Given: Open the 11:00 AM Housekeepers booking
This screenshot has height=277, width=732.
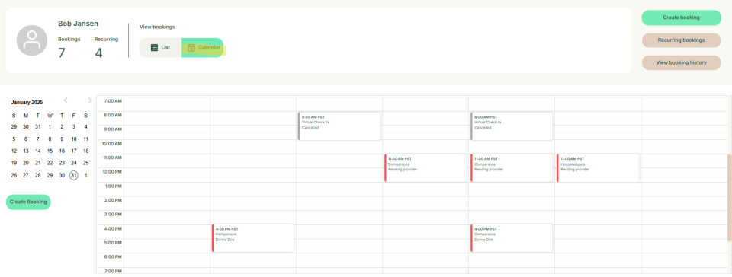Looking at the screenshot, I should [598, 168].
